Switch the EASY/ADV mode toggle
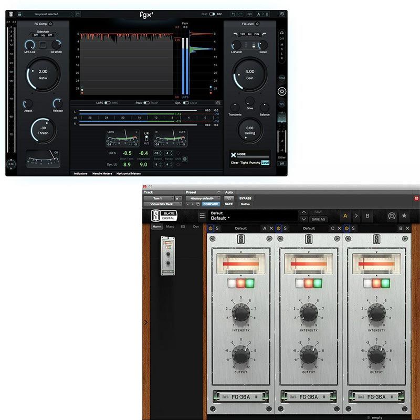 (x=212, y=14)
